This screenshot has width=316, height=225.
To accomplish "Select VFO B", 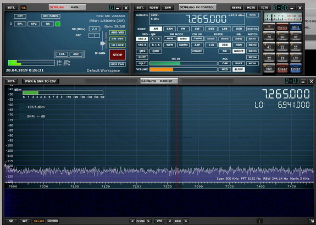I will coord(142,45).
